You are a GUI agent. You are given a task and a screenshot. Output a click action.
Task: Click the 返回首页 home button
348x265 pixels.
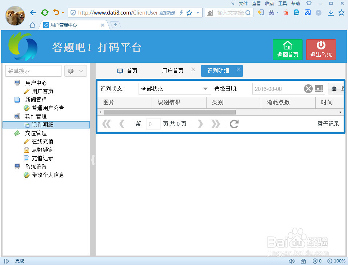(287, 49)
